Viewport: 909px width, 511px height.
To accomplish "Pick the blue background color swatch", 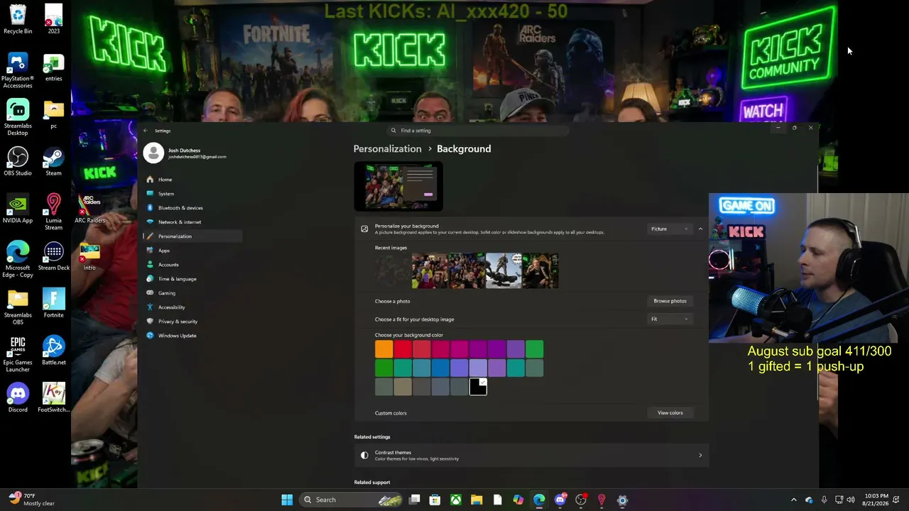I will 440,368.
